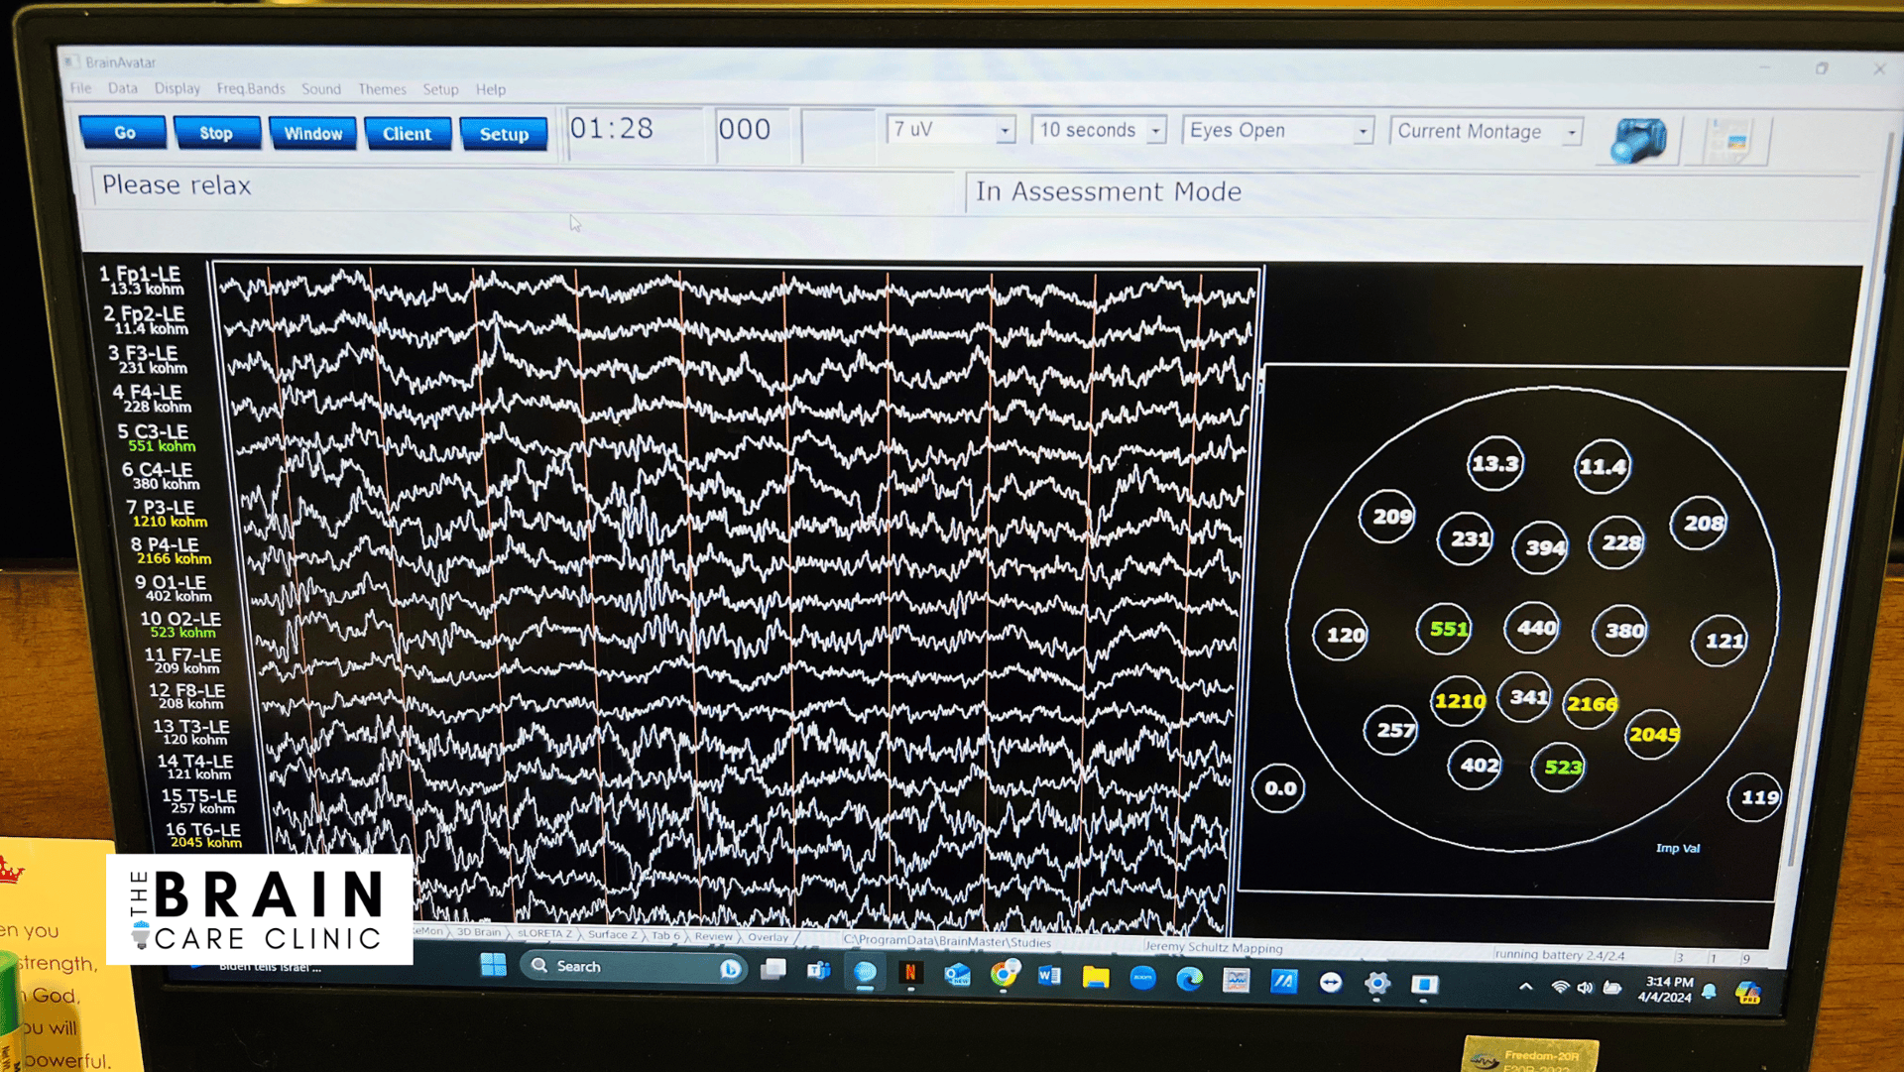The height and width of the screenshot is (1072, 1904).
Task: Switch to the sLORETA Z tab
Action: point(543,933)
